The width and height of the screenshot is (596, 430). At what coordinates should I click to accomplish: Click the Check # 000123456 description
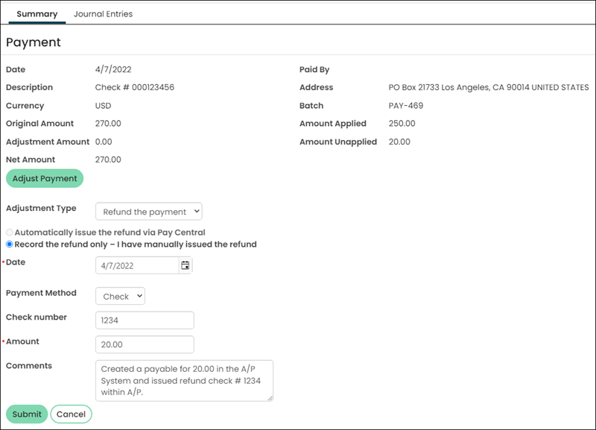click(x=135, y=87)
